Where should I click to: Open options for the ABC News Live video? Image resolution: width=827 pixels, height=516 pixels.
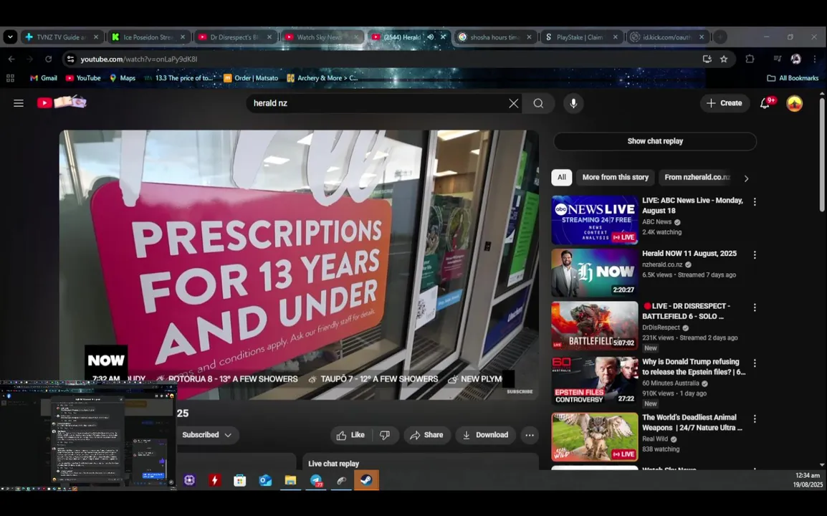tap(755, 202)
